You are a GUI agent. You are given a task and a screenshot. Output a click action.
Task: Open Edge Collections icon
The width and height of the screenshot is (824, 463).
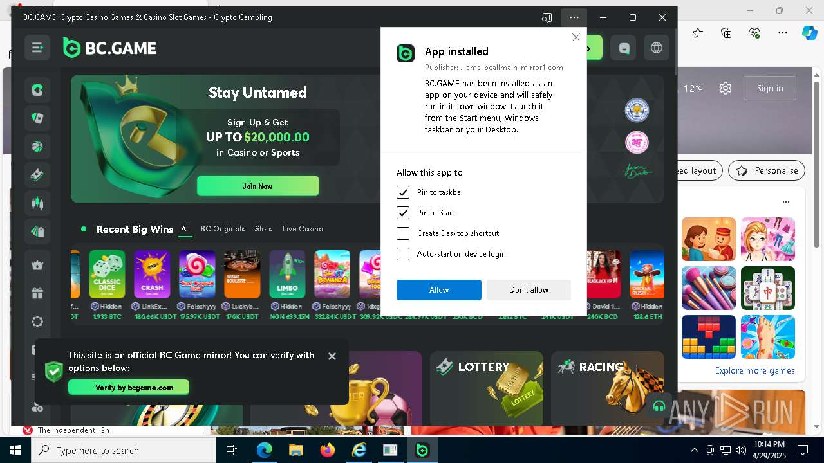tap(726, 33)
